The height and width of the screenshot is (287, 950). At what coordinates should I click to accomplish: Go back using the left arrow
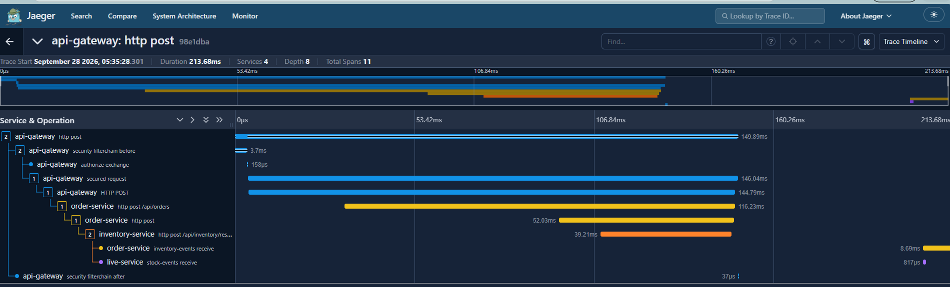coord(10,41)
